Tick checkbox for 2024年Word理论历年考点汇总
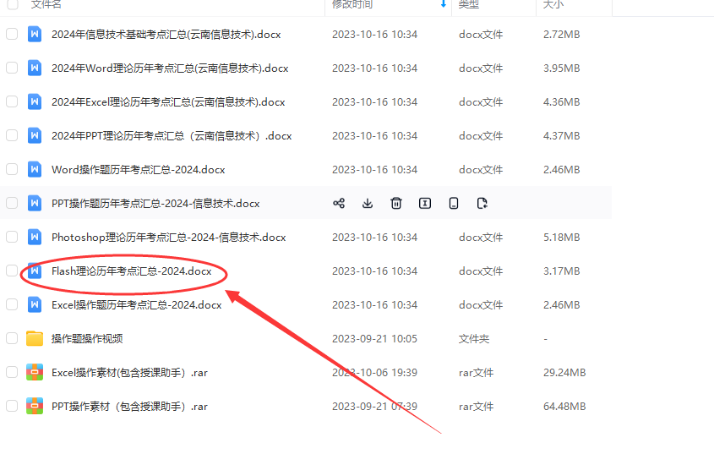Screen dimensions: 714x454 click(12, 68)
